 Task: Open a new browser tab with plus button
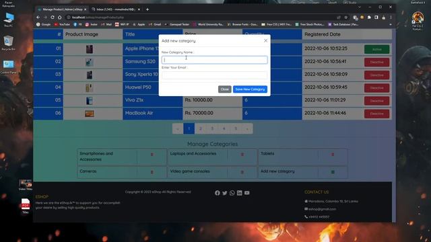tap(147, 9)
